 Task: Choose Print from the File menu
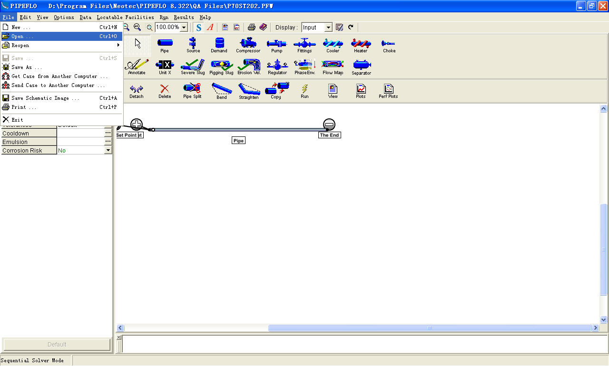61,107
